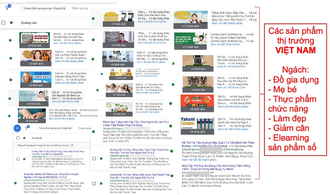Click green status dot of the Tiếng Hàn ad row
The width and height of the screenshot is (330, 195).
coord(101,159)
